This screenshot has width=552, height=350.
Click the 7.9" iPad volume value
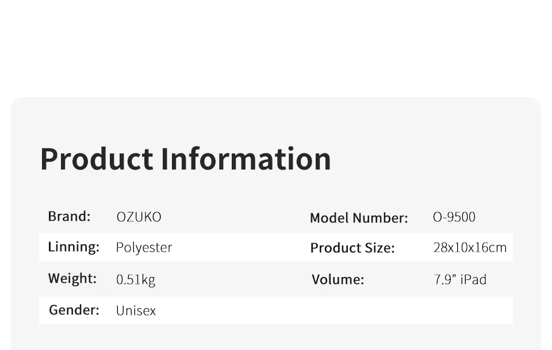pos(460,280)
